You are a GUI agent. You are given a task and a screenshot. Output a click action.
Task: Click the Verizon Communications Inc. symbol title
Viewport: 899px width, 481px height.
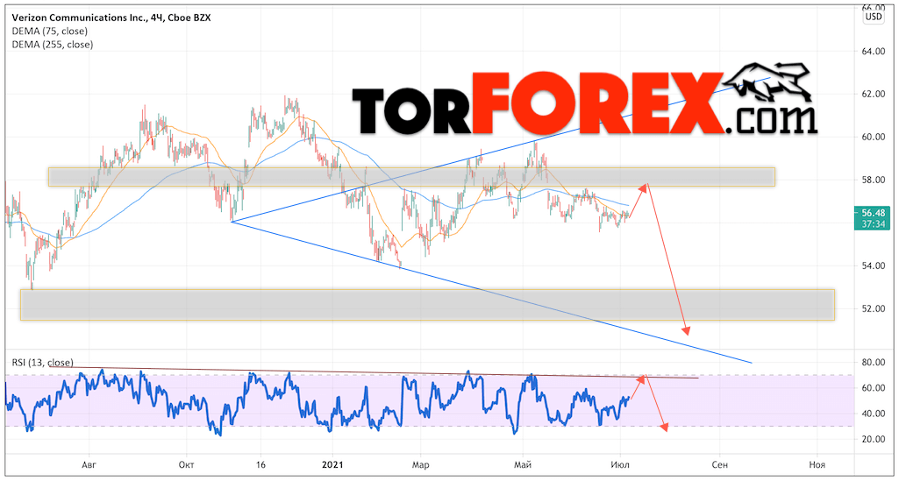point(111,18)
